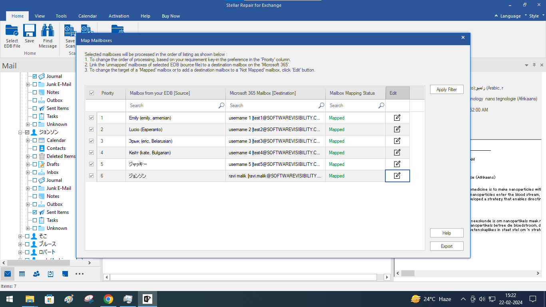Click the edit icon for the ravi malik row

[397, 176]
